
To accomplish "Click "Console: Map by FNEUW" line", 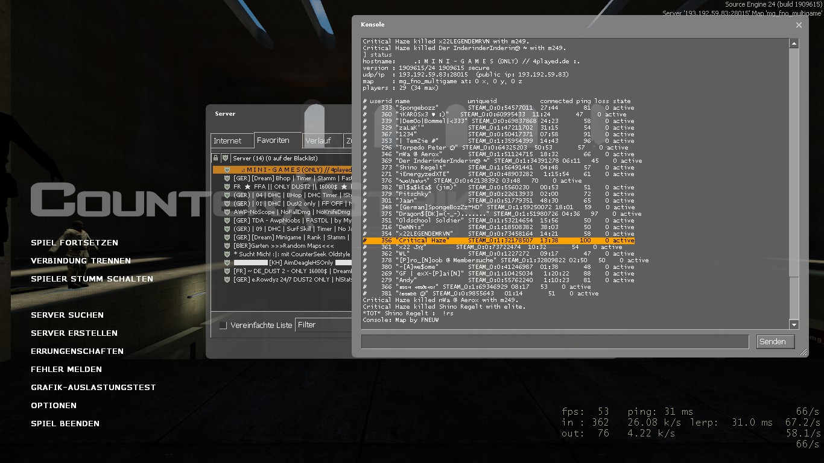I will coord(401,320).
